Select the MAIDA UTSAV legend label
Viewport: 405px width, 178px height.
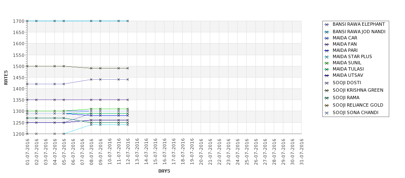pos(348,76)
